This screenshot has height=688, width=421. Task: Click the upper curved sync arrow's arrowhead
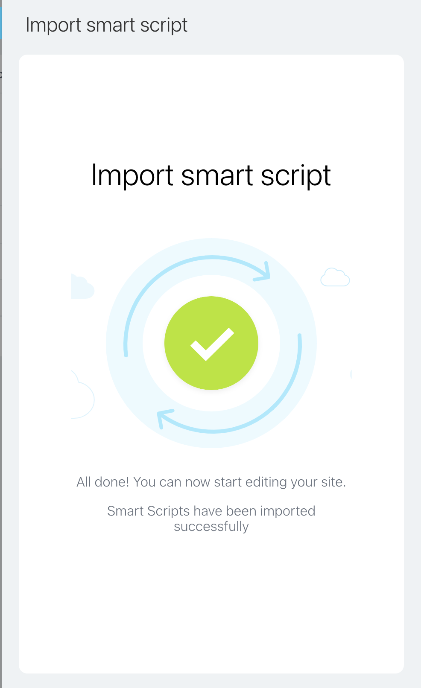click(x=265, y=272)
